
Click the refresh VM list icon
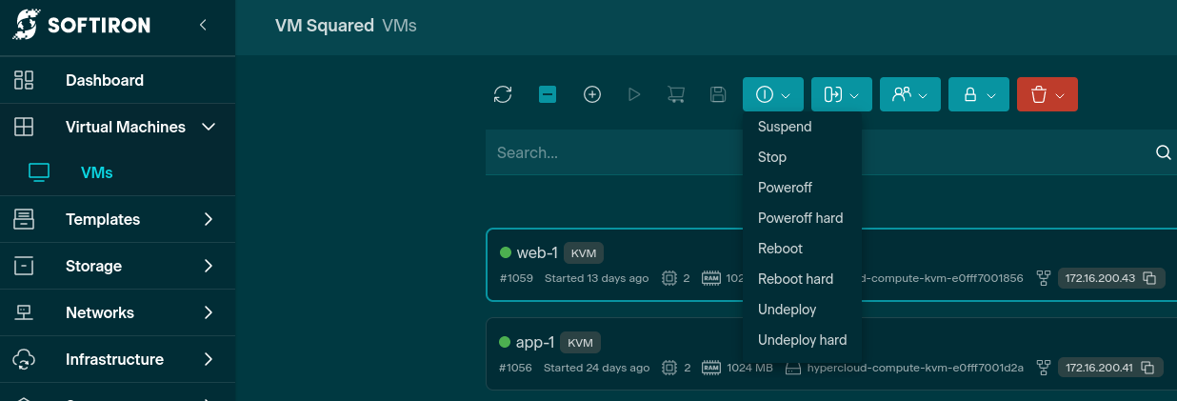point(503,94)
